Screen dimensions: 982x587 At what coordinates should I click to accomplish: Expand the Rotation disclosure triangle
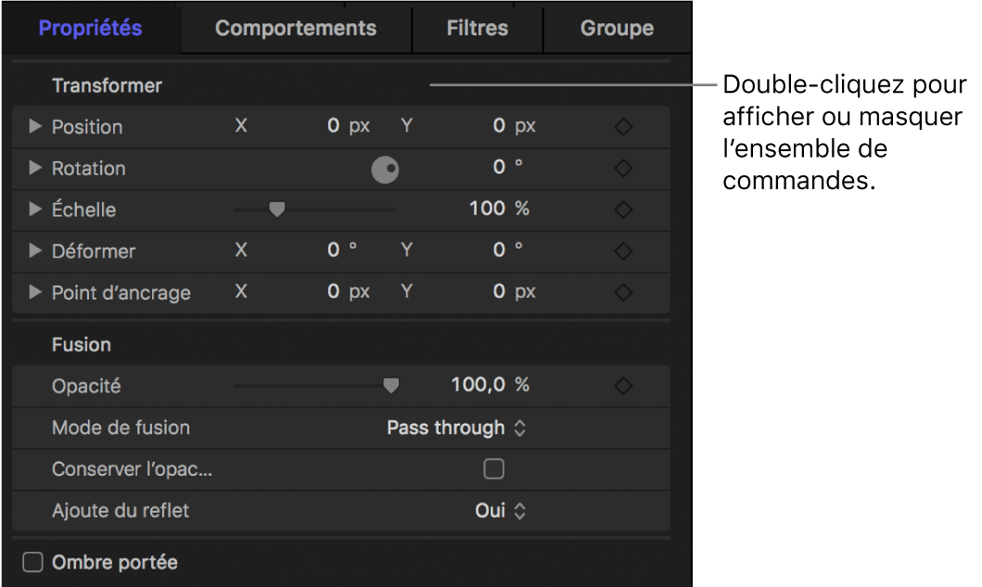coord(35,168)
